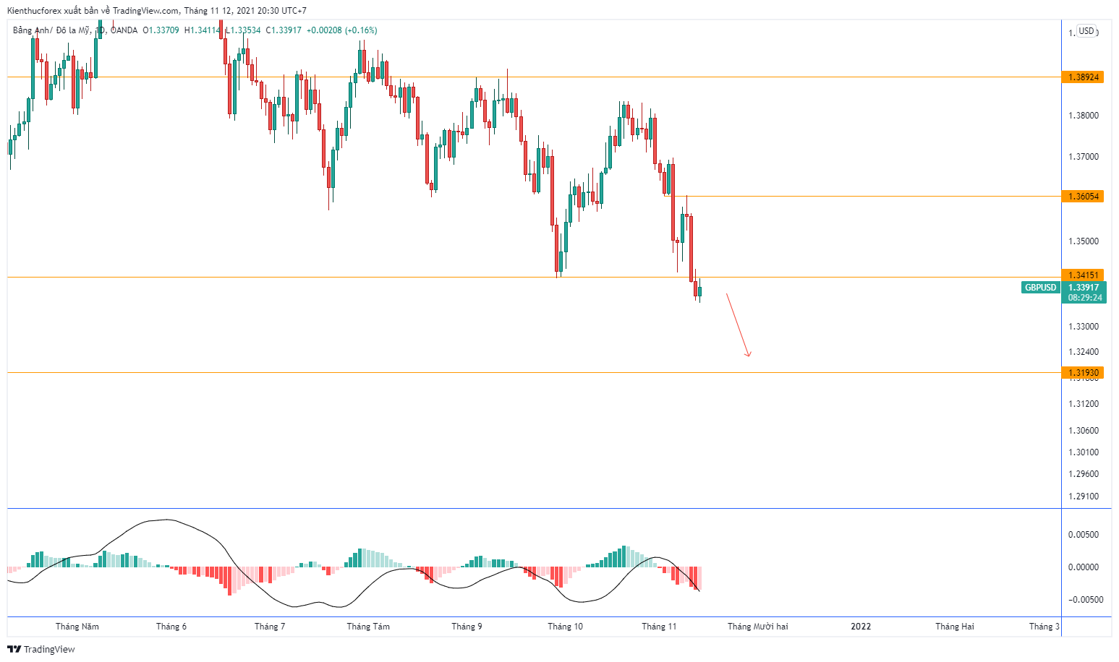Click the Tháng Năm time axis label
This screenshot has width=1119, height=662.
click(x=77, y=627)
